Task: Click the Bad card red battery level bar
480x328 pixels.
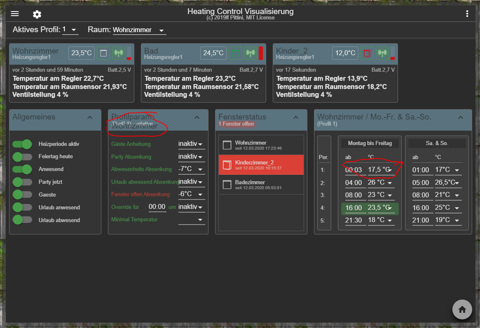Action: [x=260, y=53]
